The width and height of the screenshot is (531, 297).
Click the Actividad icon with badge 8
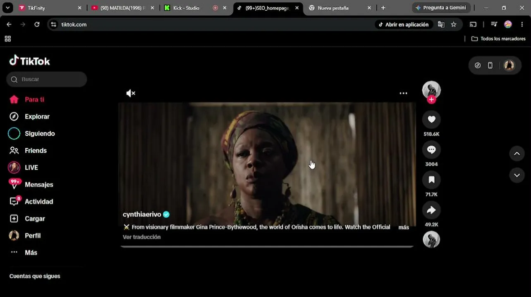[x=14, y=201]
